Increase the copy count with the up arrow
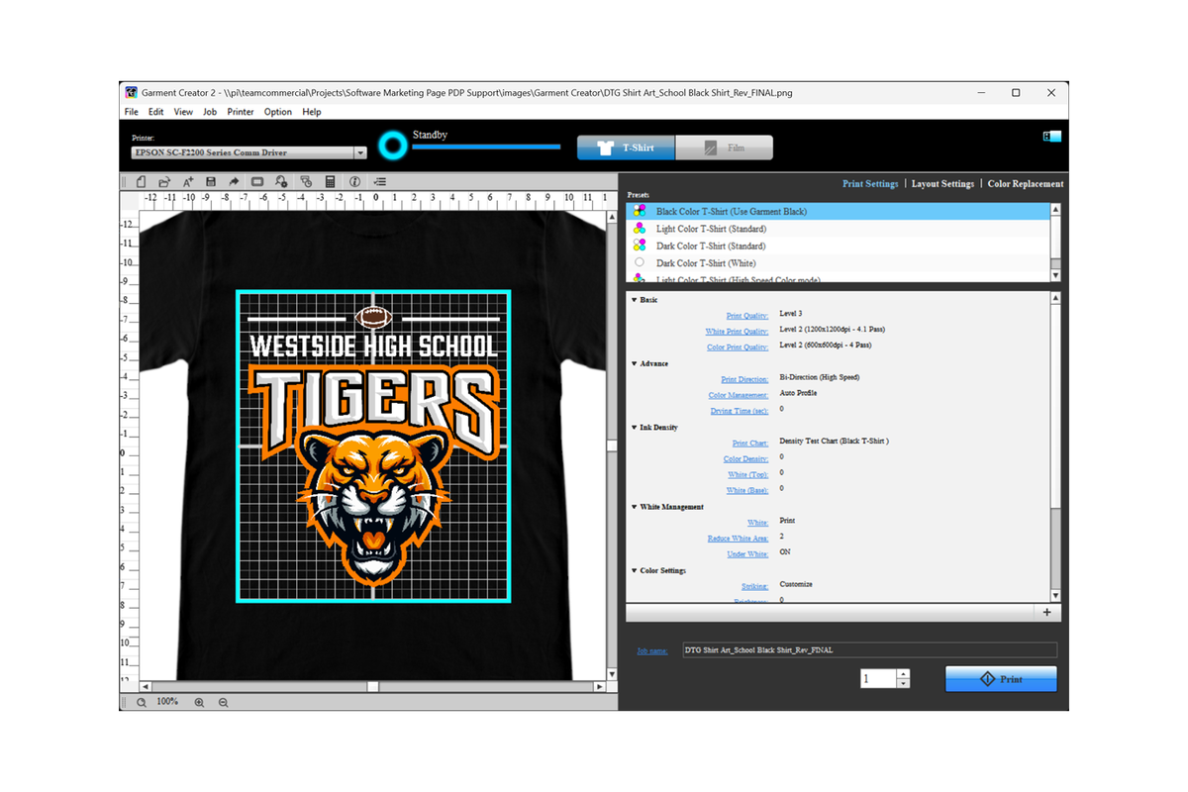Image resolution: width=1188 pixels, height=792 pixels. tap(903, 674)
